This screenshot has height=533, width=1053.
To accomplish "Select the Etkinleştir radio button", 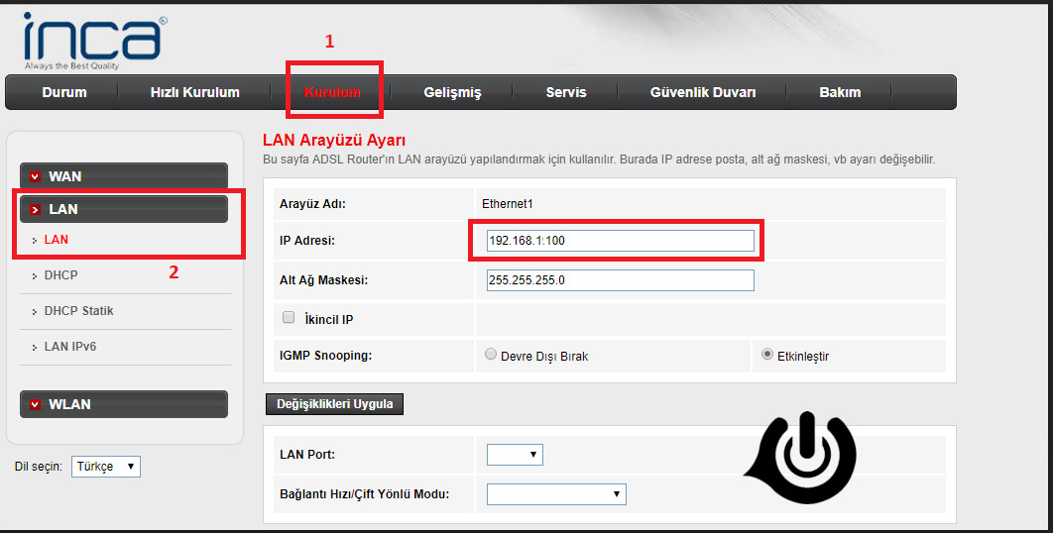I will click(x=767, y=355).
